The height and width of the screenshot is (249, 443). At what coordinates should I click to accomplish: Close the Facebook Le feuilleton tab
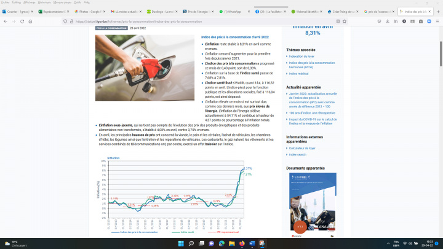click(x=285, y=12)
